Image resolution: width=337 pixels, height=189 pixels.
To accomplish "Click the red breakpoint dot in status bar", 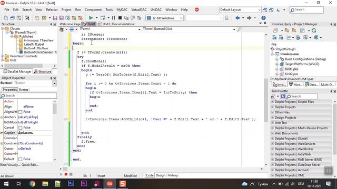I will [66, 174].
